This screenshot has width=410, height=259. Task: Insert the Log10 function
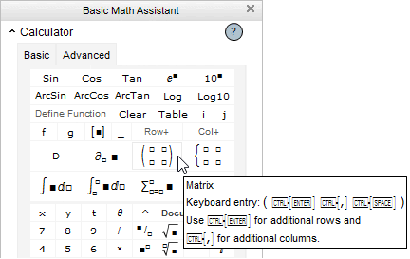point(214,96)
